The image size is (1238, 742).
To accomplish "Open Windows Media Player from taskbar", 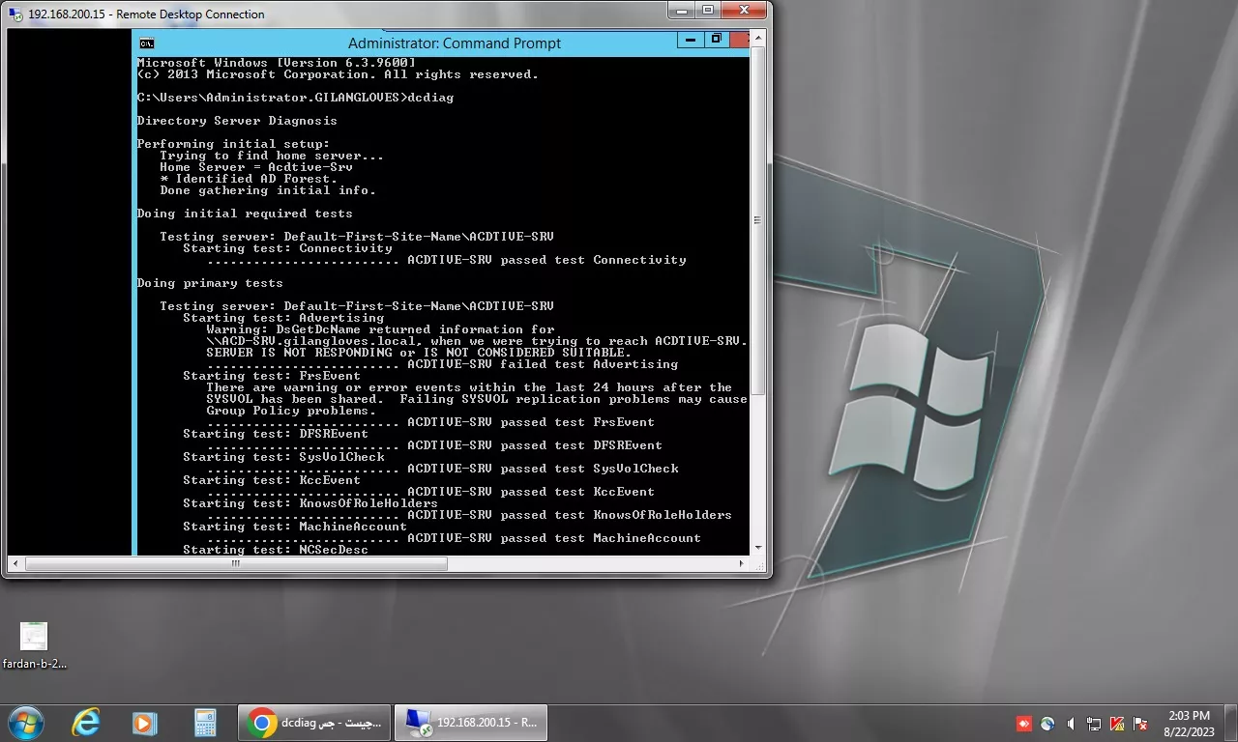I will 144,723.
